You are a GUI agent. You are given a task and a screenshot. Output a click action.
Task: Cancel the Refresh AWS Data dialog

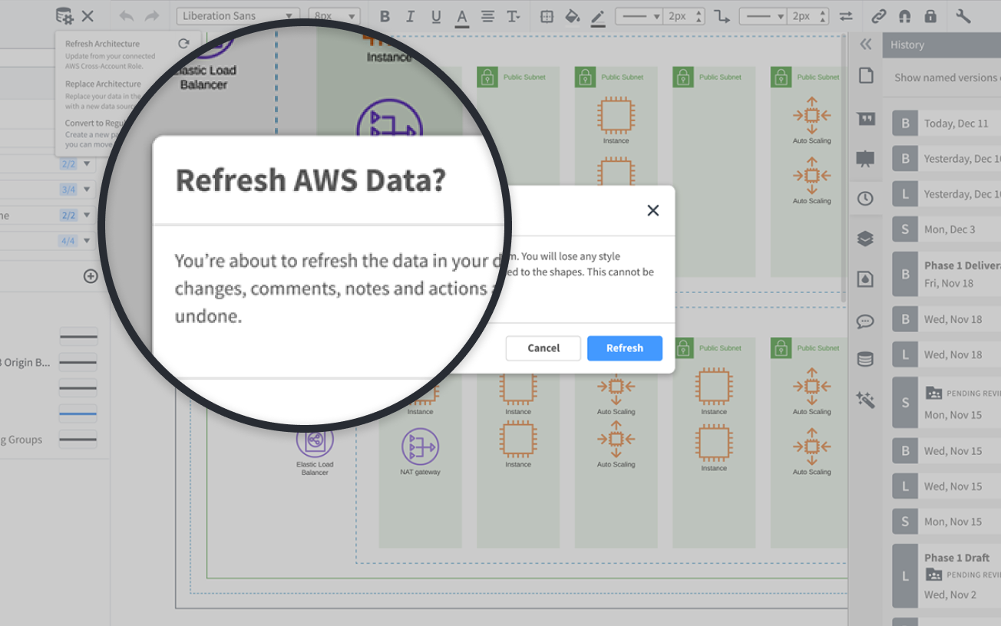tap(543, 348)
